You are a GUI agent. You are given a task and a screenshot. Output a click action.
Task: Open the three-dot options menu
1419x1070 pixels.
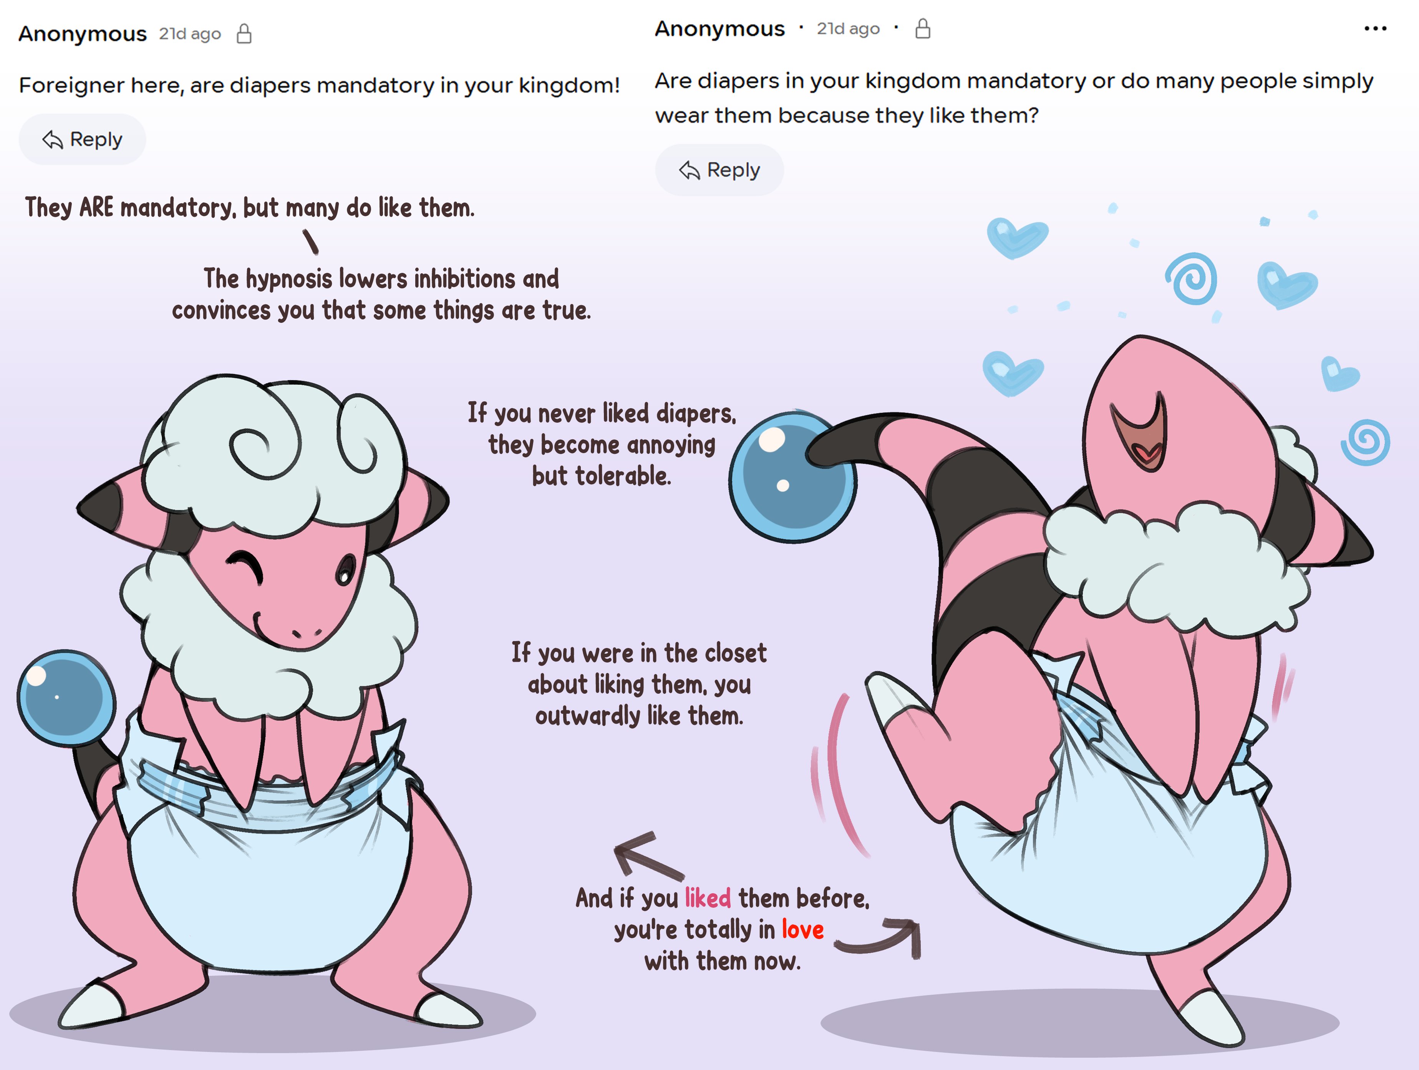[x=1375, y=28]
